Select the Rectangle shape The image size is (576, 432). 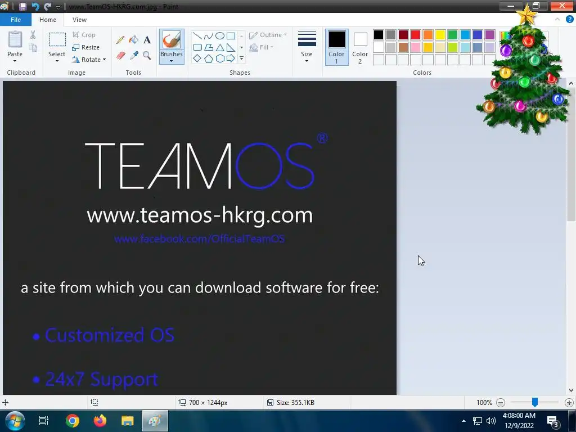(231, 36)
